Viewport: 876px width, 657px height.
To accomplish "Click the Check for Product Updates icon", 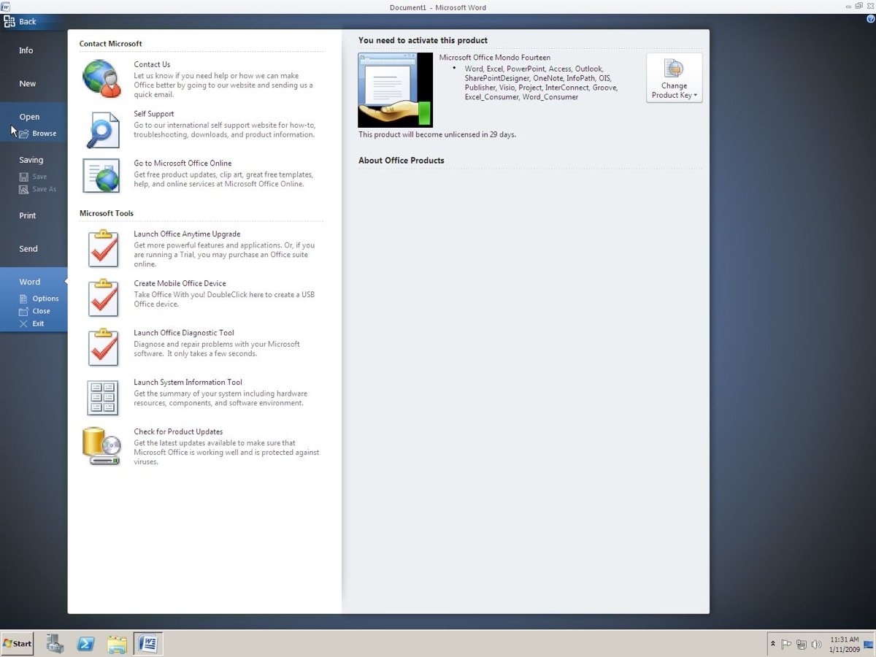I will coord(101,446).
